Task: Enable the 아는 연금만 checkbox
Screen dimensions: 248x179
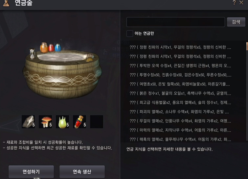Action: point(130,34)
